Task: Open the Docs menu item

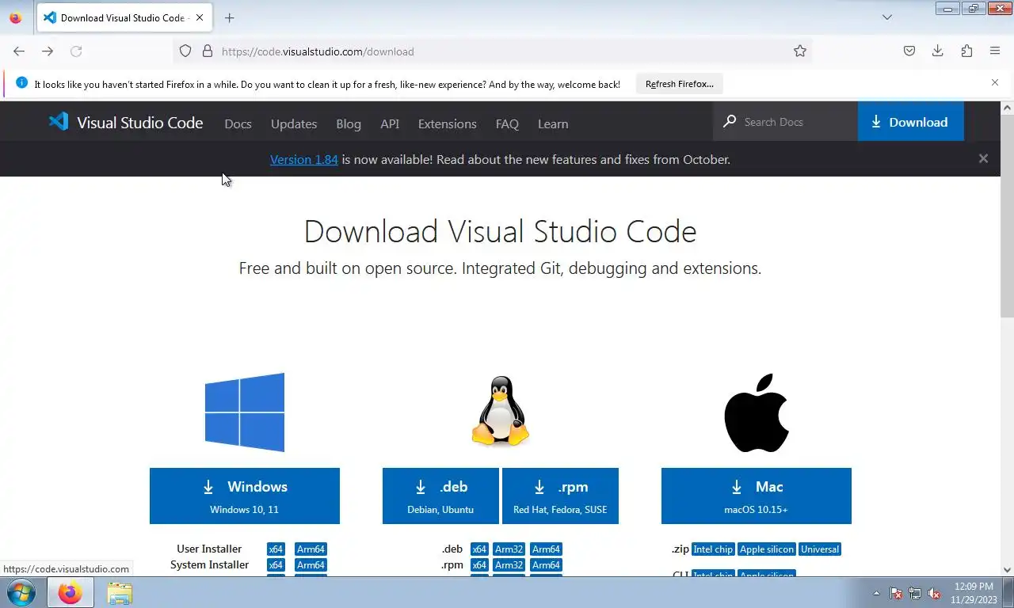Action: coord(238,123)
